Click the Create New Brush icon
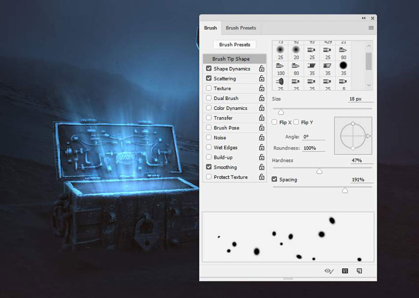Viewport: 419px width, 298px height. [x=359, y=271]
